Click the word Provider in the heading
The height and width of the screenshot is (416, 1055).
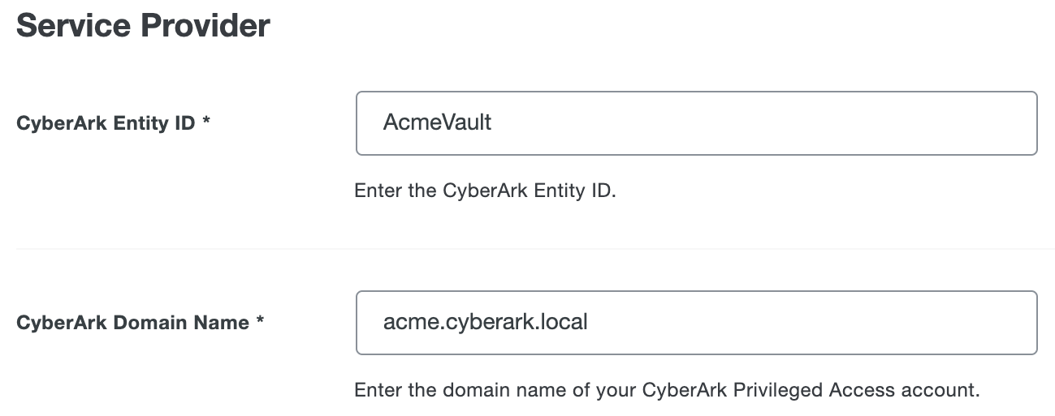pos(205,26)
